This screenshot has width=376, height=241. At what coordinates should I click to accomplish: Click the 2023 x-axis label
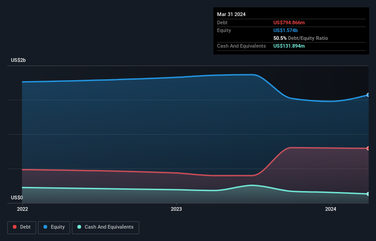[176, 209]
